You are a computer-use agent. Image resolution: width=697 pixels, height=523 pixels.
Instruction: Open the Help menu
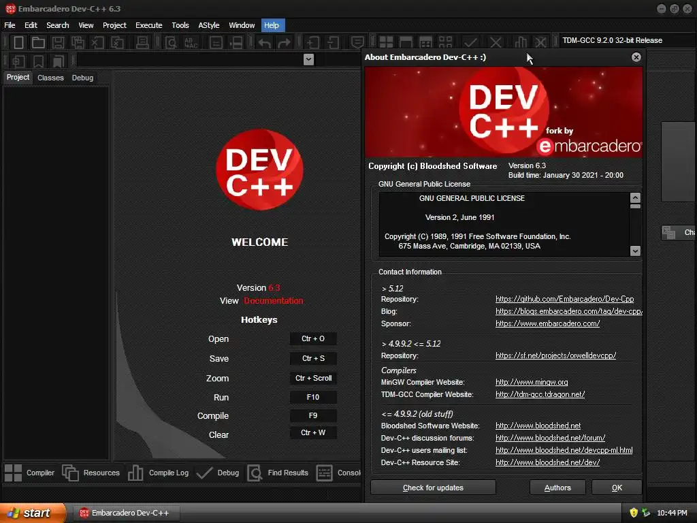click(272, 25)
